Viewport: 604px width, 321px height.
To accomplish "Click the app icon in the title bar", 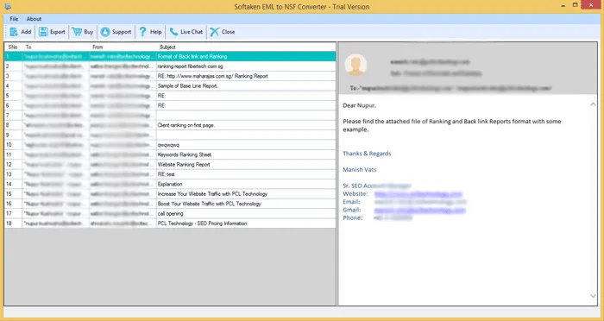I will coord(7,6).
